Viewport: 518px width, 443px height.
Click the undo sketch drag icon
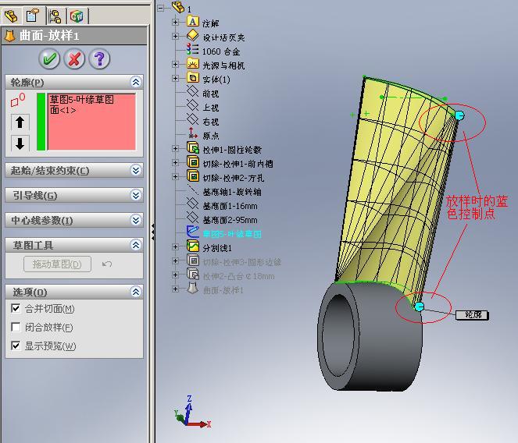[x=107, y=264]
